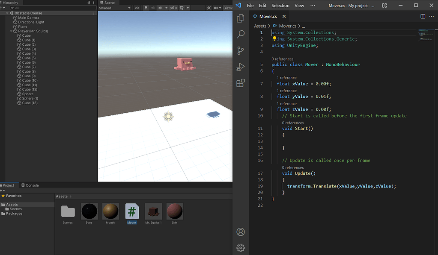The height and width of the screenshot is (255, 438).
Task: Close the Mover.cs editor tab
Action: (x=283, y=17)
